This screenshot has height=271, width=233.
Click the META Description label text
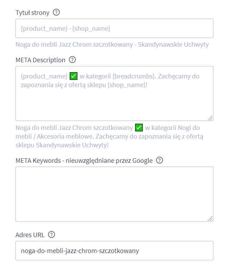pyautogui.click(x=41, y=60)
